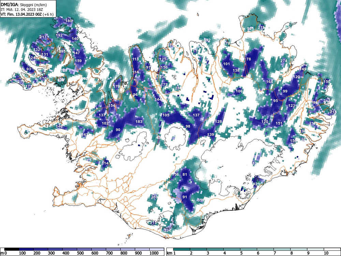Select the map value 492
Image resolution: width=341 pixels, height=256 pixels.
[207, 40]
